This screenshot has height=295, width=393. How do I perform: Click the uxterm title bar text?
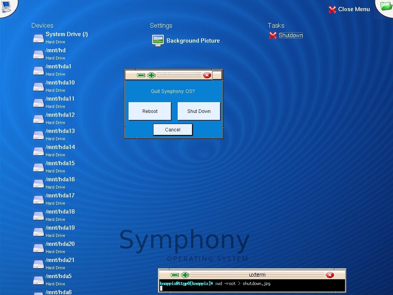click(x=257, y=275)
